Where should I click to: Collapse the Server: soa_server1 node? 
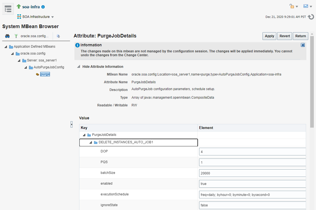[x=19, y=60]
